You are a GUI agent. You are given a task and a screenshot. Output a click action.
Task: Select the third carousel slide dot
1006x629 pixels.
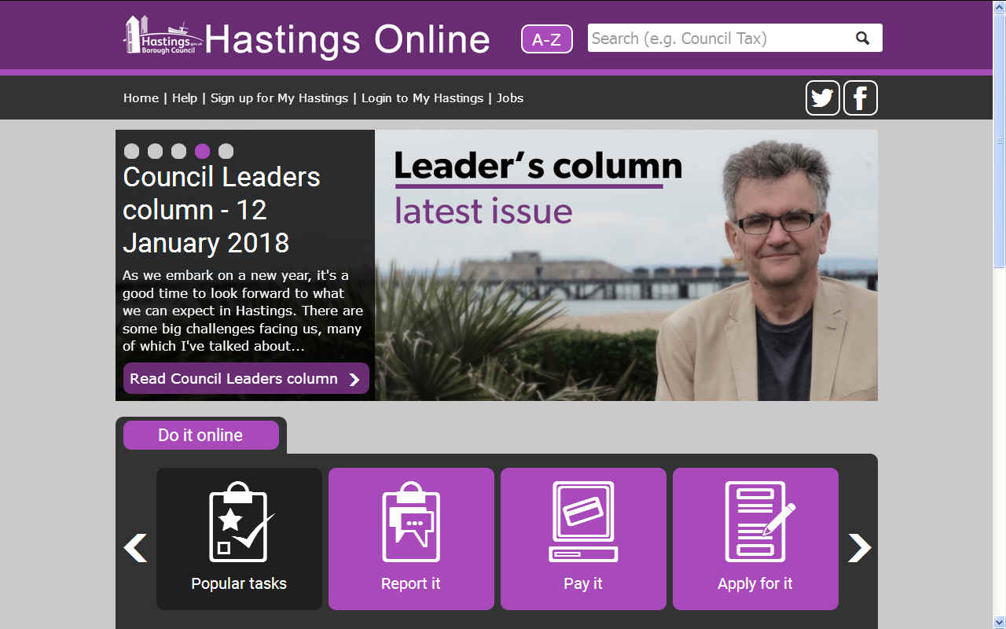pyautogui.click(x=179, y=151)
